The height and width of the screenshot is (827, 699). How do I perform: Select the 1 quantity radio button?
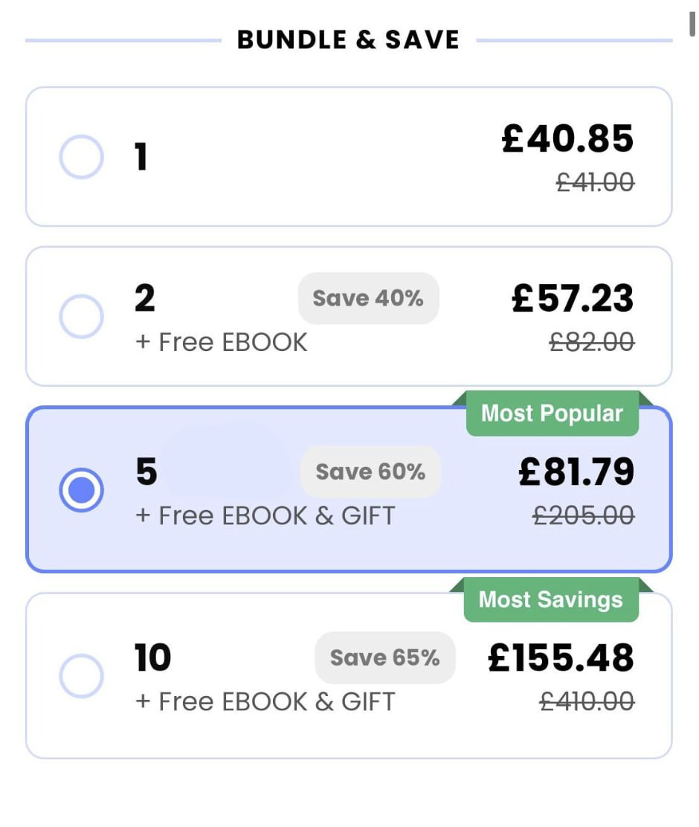[x=80, y=157]
